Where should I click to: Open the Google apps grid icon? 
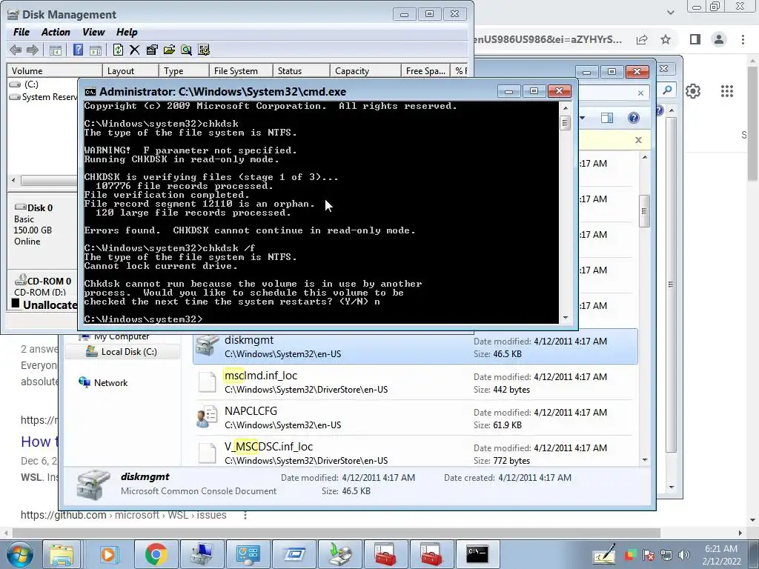tap(727, 91)
